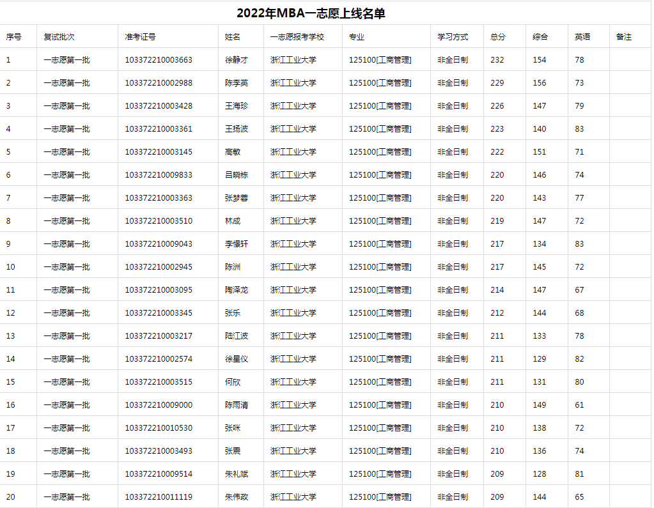Select the name cell 张梦蓉

click(235, 197)
